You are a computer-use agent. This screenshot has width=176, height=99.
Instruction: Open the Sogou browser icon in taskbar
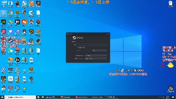tap(38, 97)
